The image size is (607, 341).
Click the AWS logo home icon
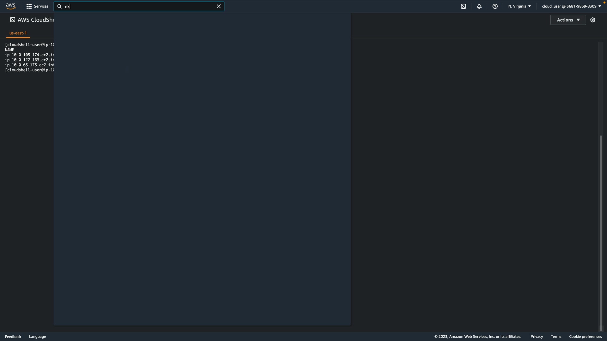click(x=10, y=6)
